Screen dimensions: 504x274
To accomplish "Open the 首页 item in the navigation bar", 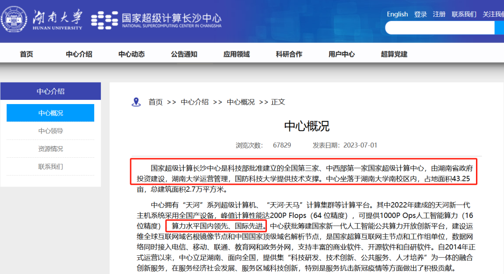I will 26,54.
